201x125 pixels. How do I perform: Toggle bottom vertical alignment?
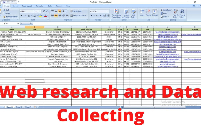click(59, 11)
